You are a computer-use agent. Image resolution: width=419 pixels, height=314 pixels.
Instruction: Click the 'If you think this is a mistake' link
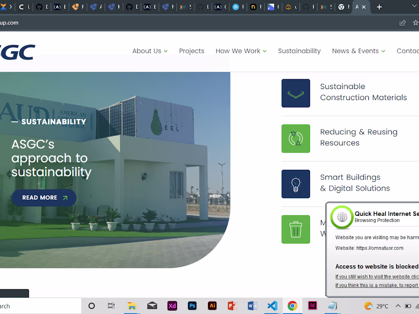[377, 285]
